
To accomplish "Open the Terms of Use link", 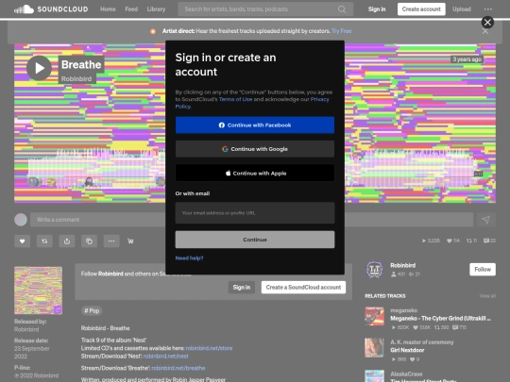I will click(x=235, y=99).
